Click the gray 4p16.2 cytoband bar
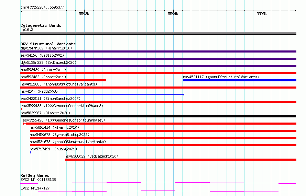The height and width of the screenshot is (196, 306). (158, 33)
